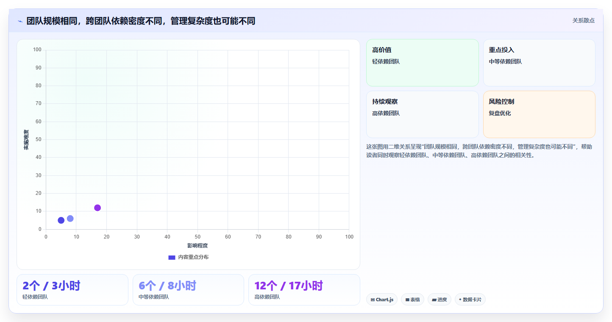Click the 6个 / 8小时 stat value
Viewport: 612px width, 322px height.
167,286
